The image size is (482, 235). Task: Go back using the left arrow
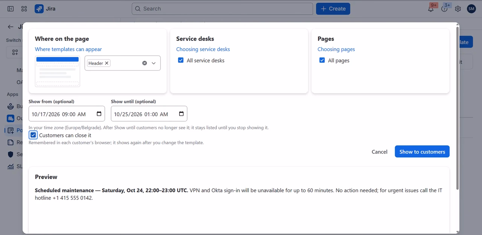(x=11, y=27)
